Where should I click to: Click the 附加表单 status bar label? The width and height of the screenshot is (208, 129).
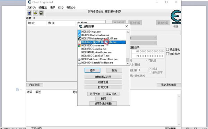click(171, 128)
